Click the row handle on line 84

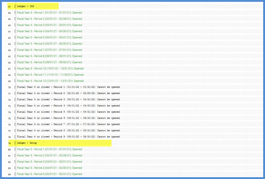coord(15,174)
